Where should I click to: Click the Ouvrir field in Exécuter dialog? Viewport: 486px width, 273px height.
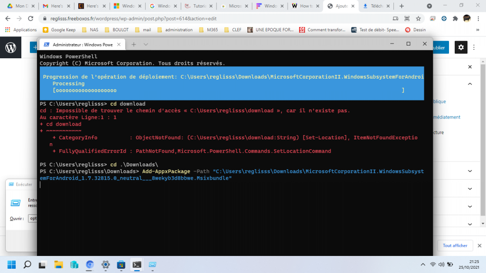tap(33, 218)
